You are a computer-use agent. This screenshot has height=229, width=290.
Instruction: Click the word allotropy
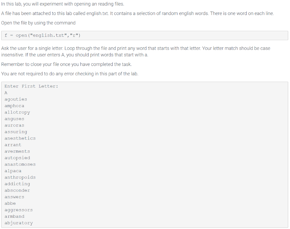pyautogui.click(x=17, y=112)
